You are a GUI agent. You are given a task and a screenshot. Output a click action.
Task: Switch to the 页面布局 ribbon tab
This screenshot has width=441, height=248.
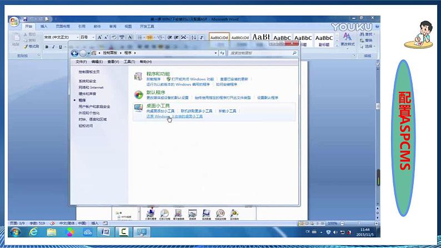(63, 27)
